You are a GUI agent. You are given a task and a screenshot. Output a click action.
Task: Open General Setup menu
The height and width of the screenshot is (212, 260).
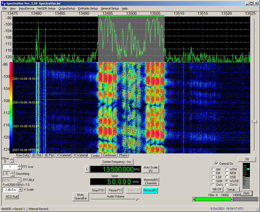click(110, 8)
